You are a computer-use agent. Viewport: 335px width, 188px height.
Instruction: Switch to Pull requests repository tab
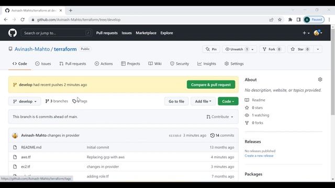tap(73, 64)
